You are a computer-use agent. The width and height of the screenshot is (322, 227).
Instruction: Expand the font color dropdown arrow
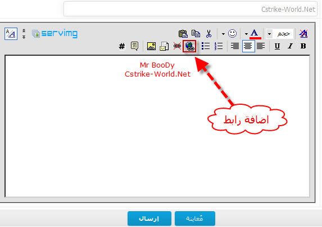(246, 34)
